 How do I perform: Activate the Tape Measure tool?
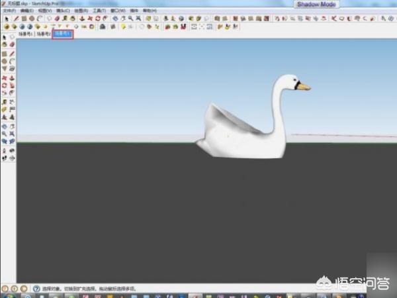pos(5,101)
